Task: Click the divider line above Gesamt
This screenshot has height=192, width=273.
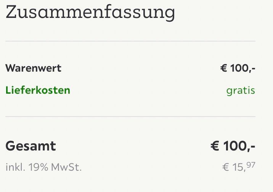Action: pyautogui.click(x=130, y=117)
